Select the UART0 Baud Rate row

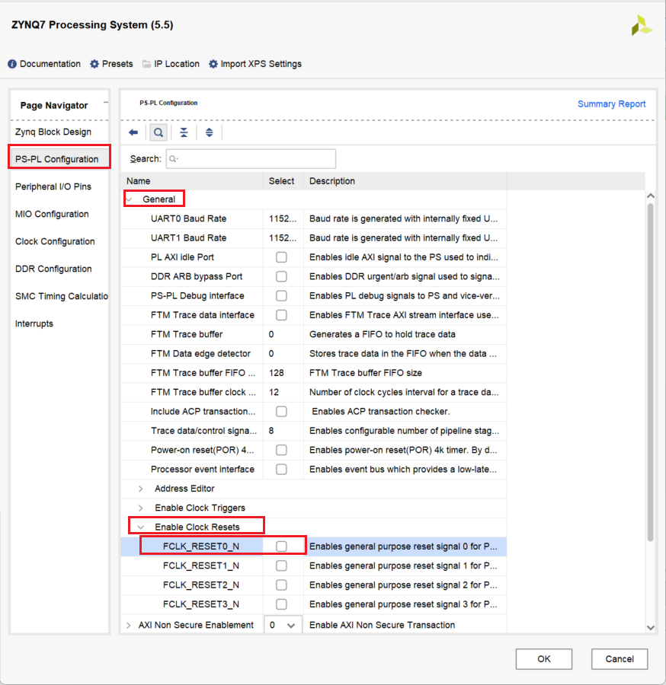point(313,219)
